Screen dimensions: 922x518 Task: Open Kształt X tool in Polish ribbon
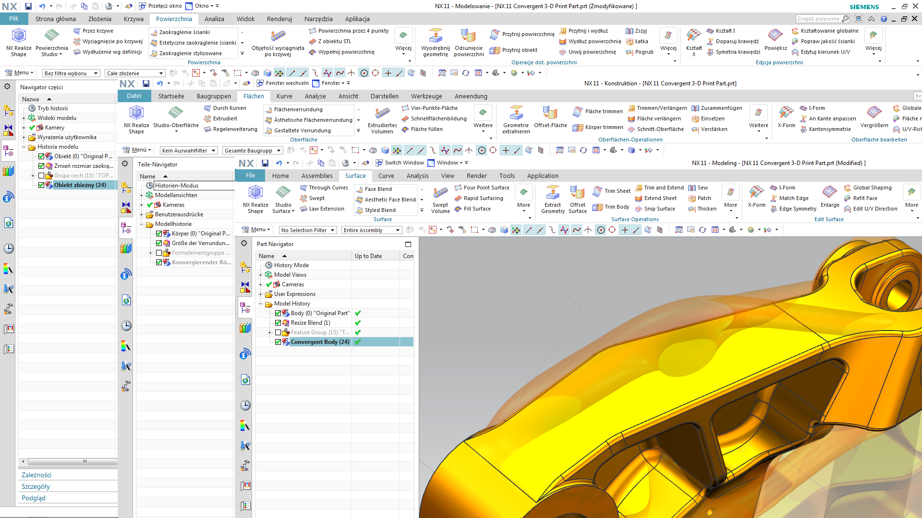(x=694, y=43)
